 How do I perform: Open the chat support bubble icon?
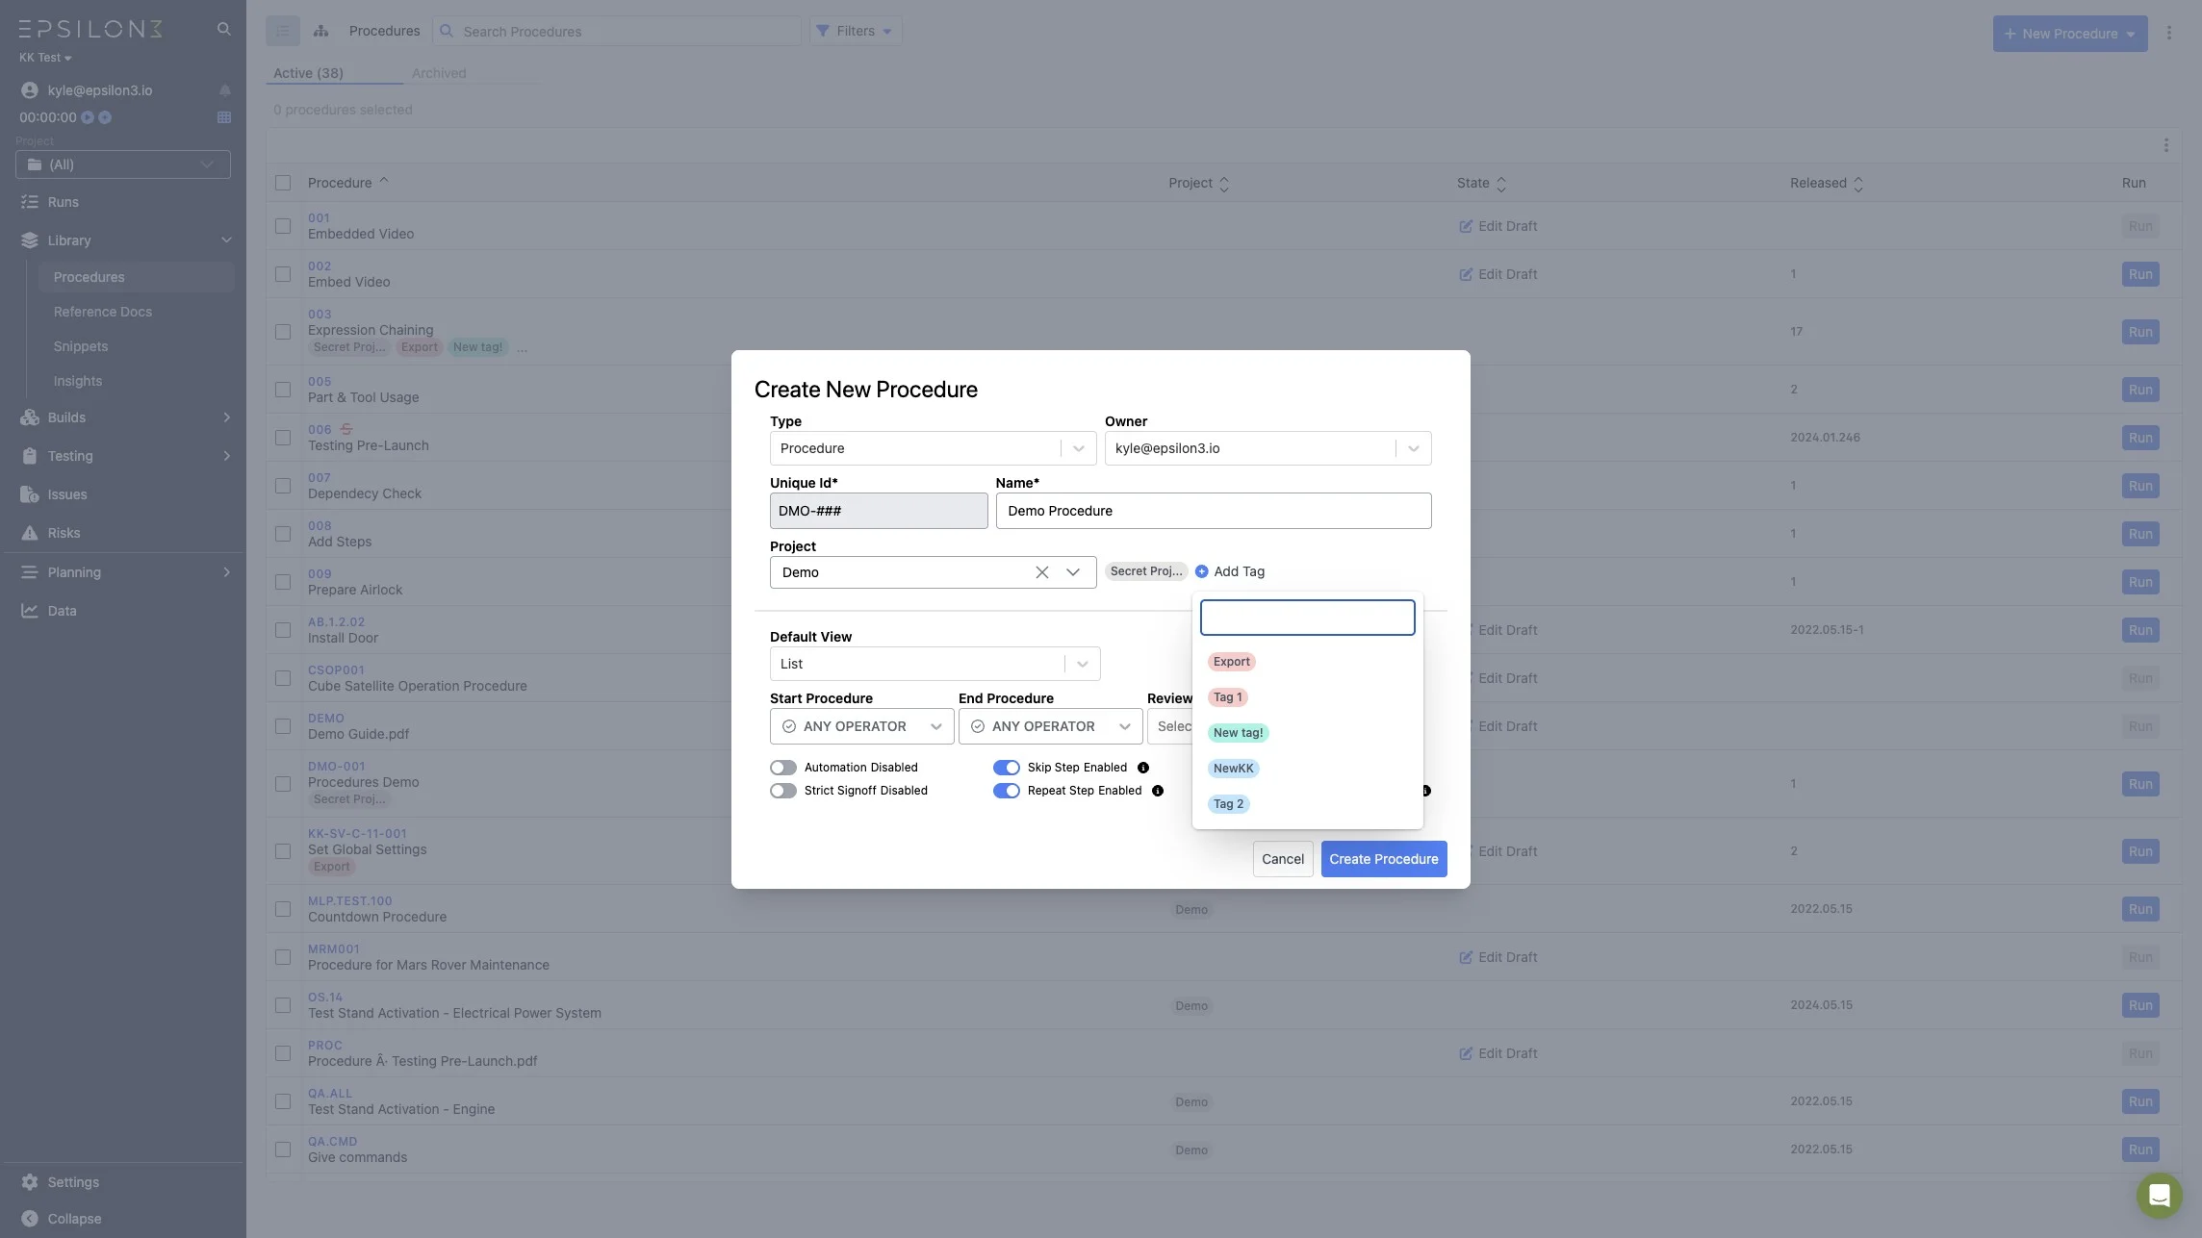(x=2159, y=1195)
